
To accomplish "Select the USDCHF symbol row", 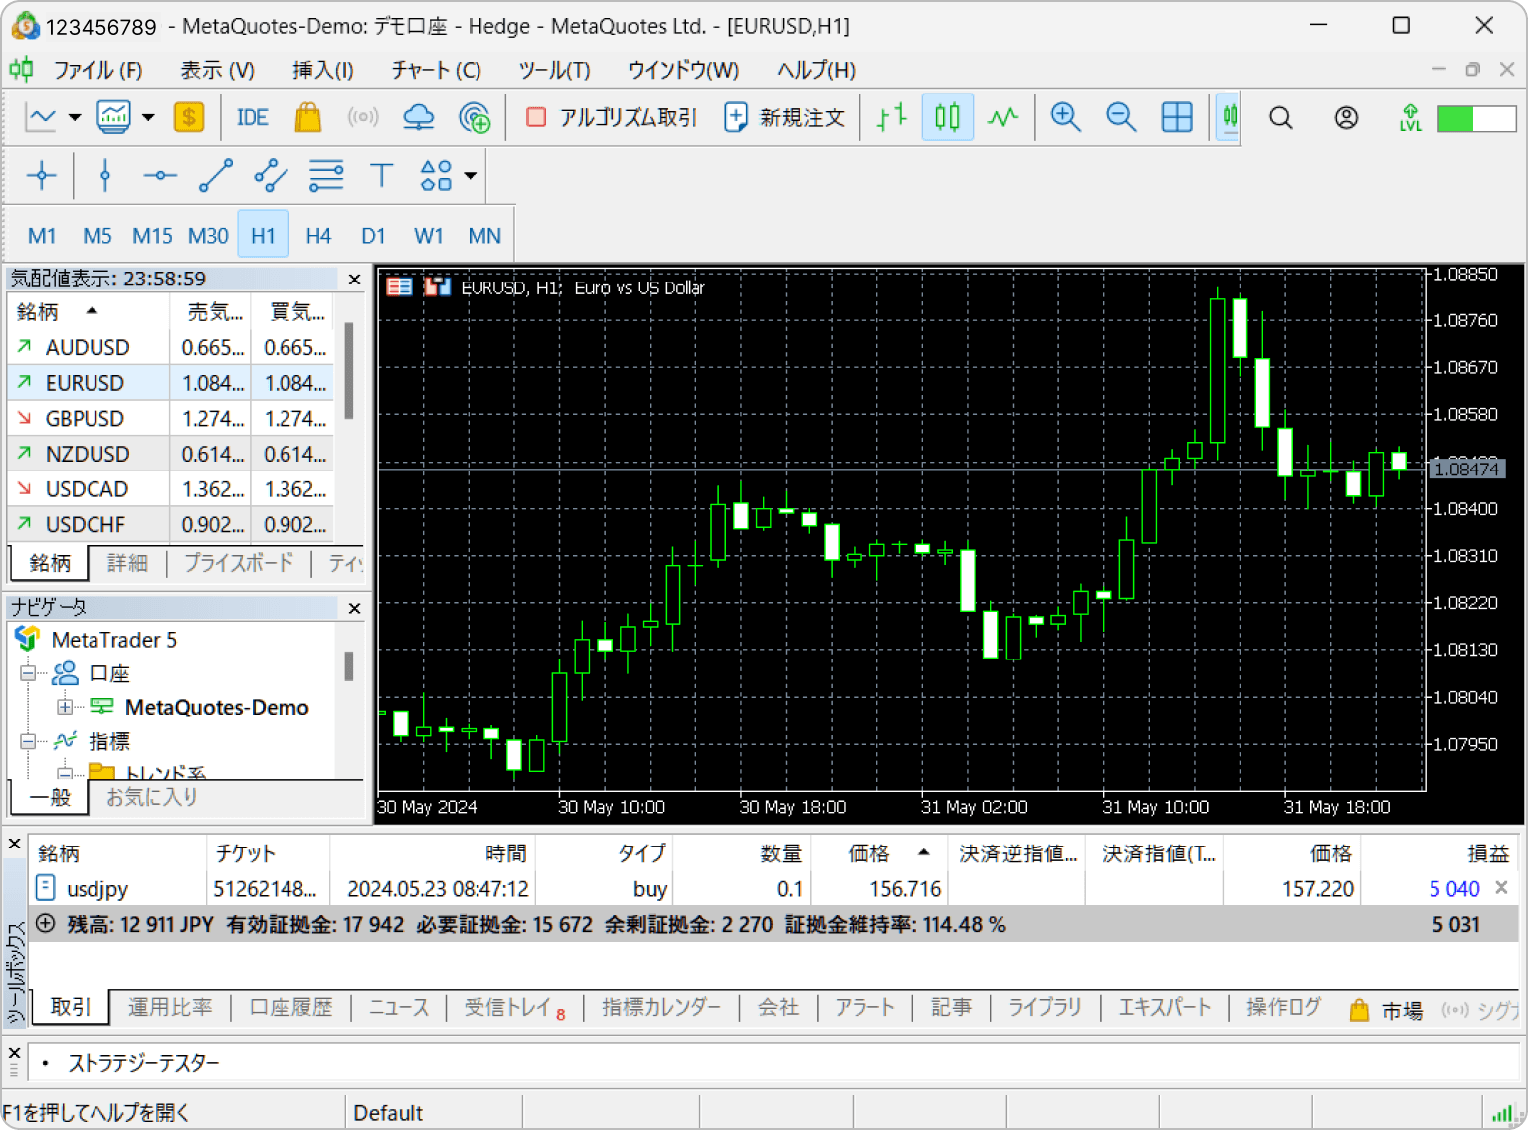I will point(171,525).
